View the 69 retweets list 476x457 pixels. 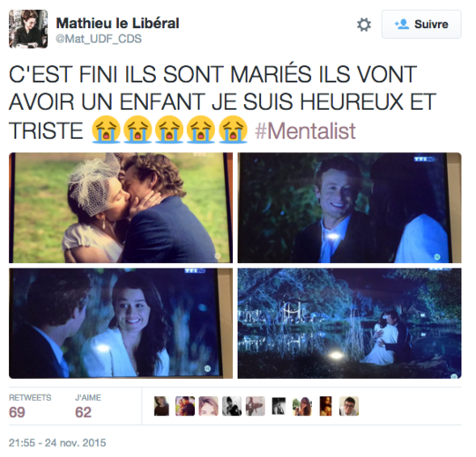pyautogui.click(x=30, y=406)
